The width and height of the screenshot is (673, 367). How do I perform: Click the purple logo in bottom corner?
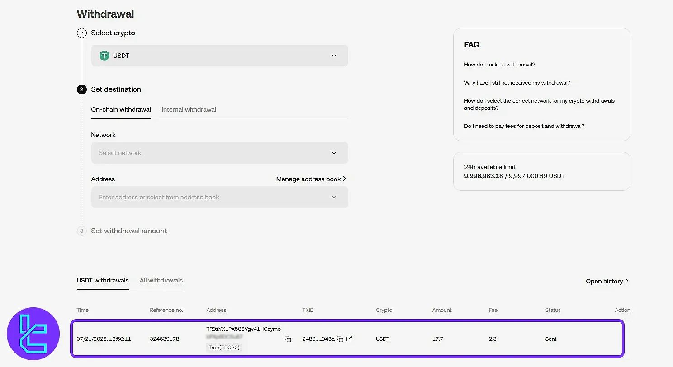click(x=33, y=334)
